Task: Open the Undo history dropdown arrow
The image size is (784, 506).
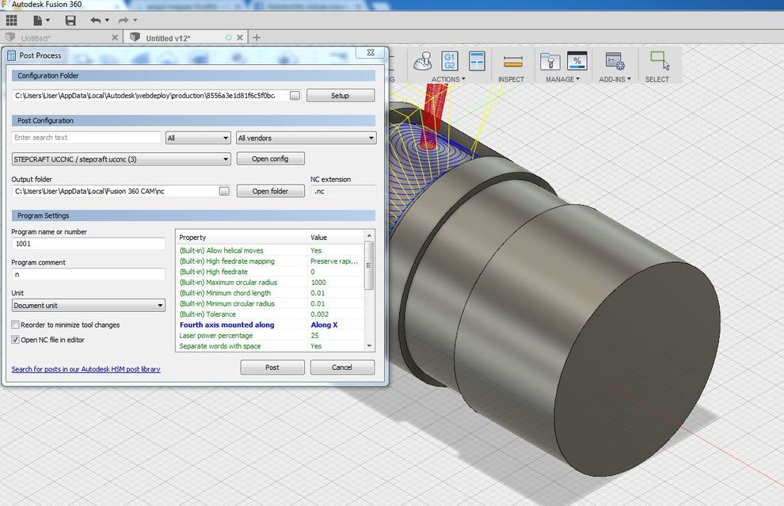Action: [x=107, y=21]
